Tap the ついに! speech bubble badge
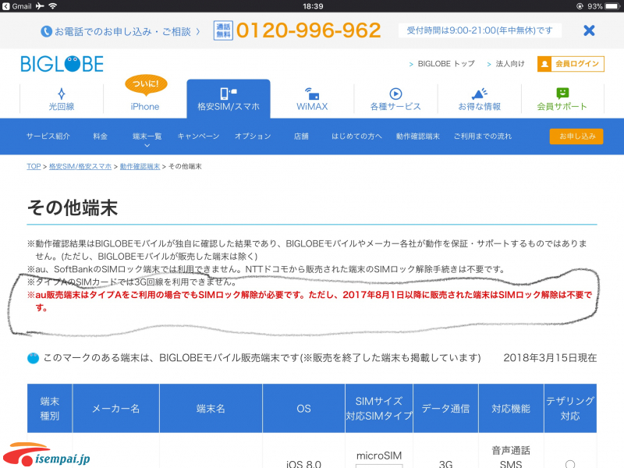This screenshot has width=624, height=468. coord(146,84)
